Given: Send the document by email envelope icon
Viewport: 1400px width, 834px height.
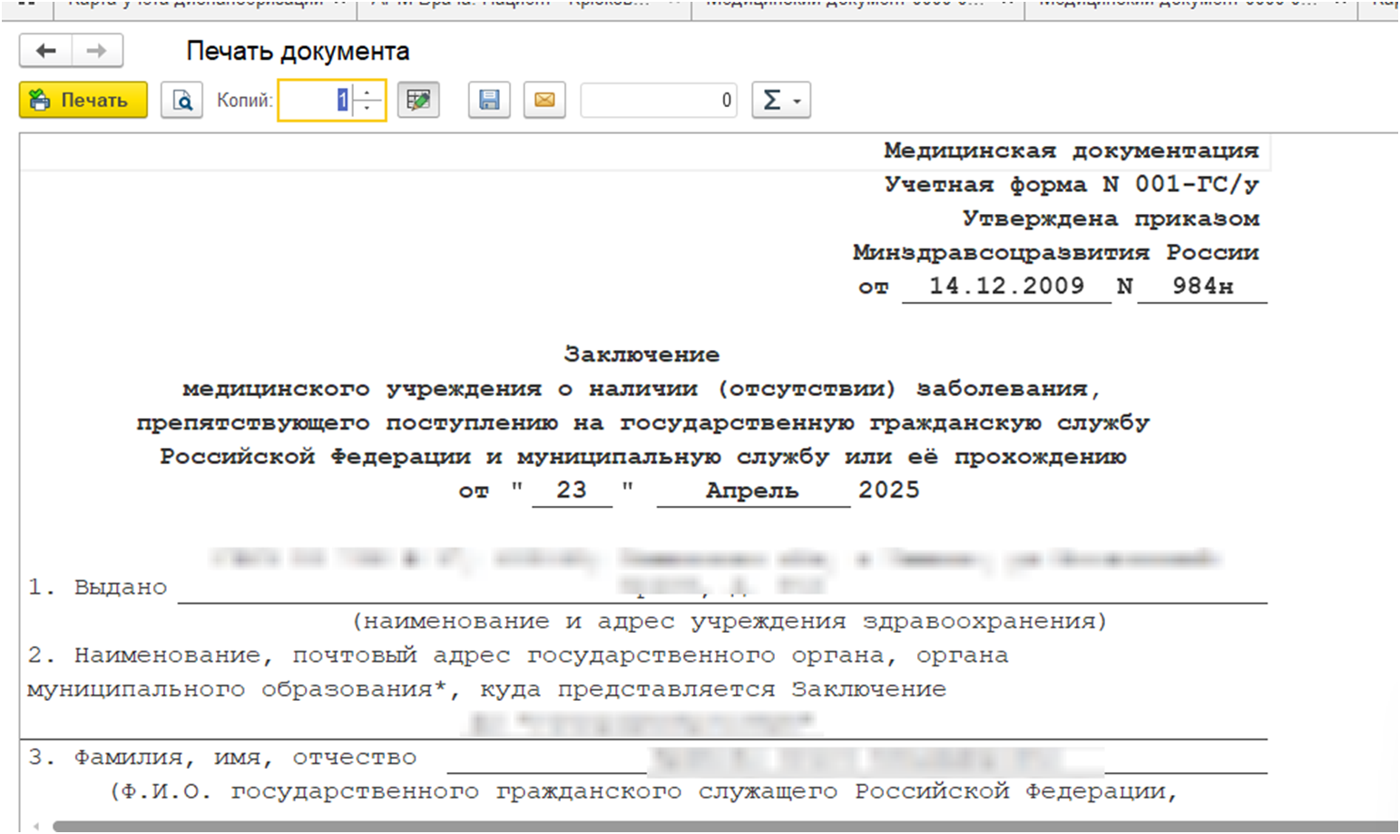Looking at the screenshot, I should (544, 100).
